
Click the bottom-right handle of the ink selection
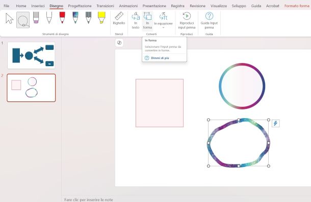click(269, 166)
